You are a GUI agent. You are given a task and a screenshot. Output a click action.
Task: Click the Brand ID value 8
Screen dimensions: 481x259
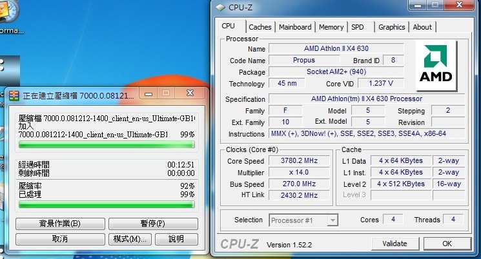pos(393,60)
